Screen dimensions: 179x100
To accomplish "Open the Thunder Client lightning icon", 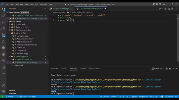I will 3,61.
